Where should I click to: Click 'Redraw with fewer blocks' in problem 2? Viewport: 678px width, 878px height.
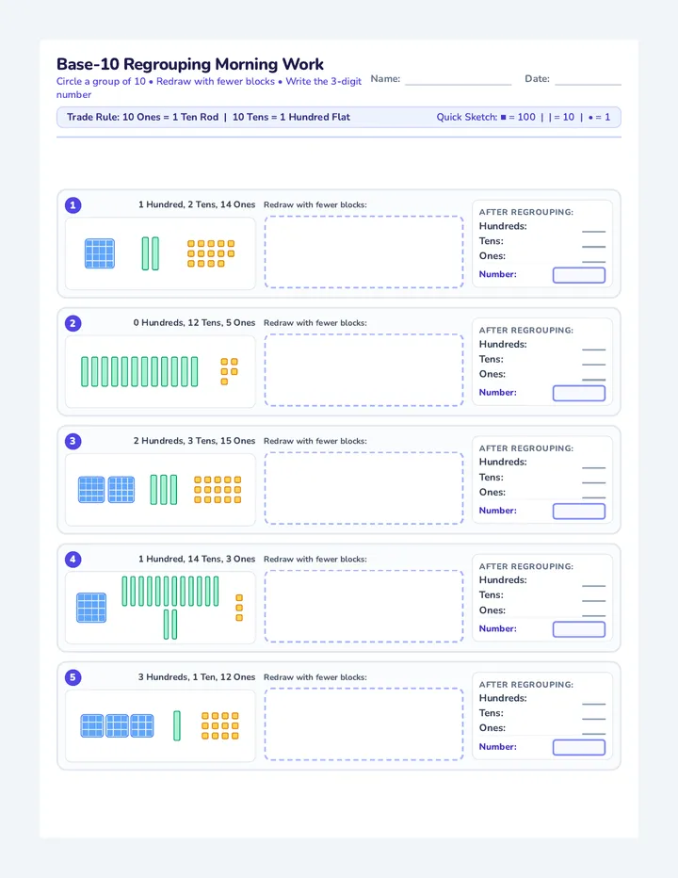pos(315,323)
